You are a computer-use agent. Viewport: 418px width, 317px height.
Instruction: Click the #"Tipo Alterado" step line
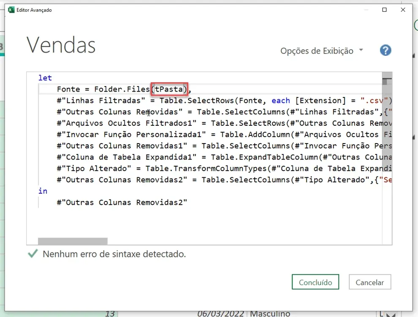tap(224, 168)
